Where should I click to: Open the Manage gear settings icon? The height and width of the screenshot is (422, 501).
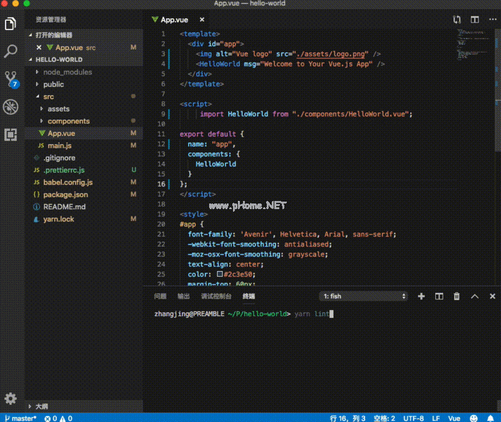coord(11,398)
